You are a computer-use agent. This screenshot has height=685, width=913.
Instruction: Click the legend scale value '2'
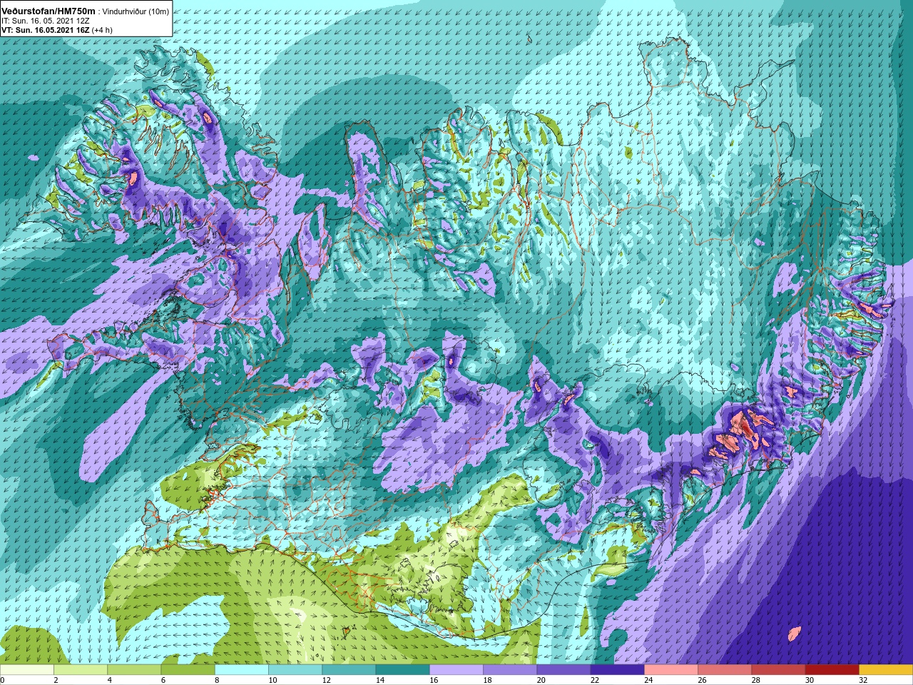(x=55, y=680)
